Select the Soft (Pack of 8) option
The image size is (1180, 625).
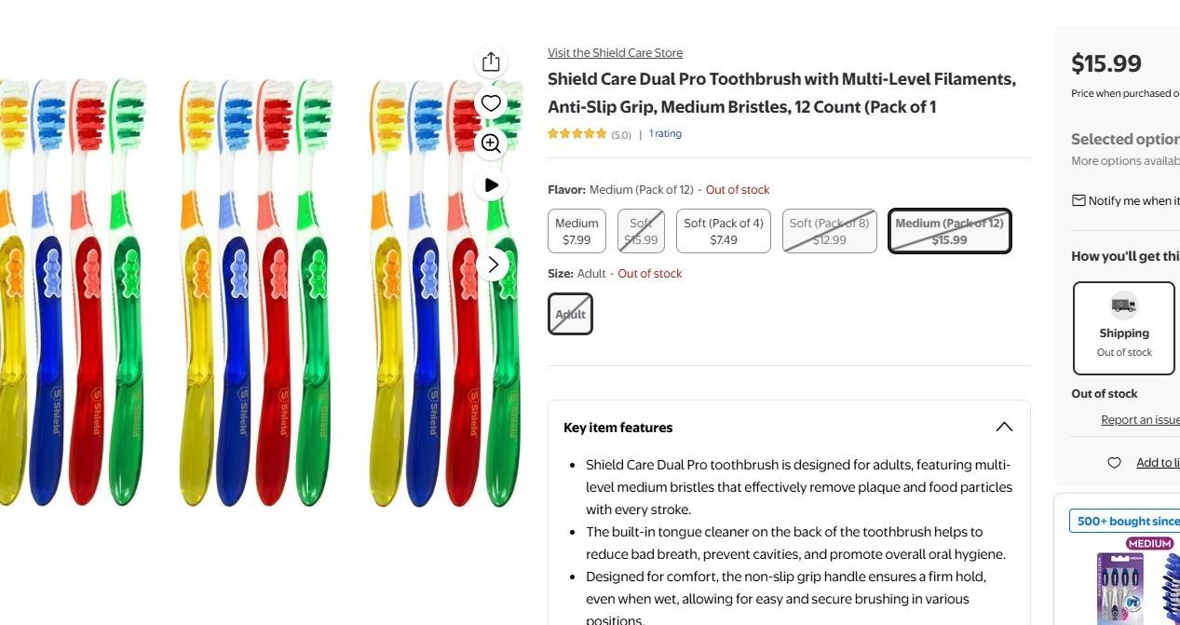[x=829, y=231]
